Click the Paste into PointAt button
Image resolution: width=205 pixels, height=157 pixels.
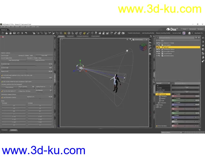[x=40, y=60]
